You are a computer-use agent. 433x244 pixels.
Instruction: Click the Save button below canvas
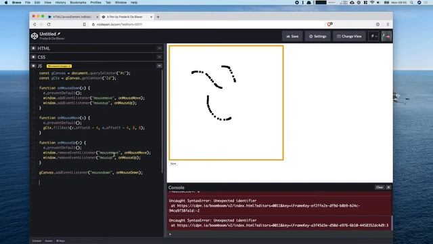(x=173, y=164)
